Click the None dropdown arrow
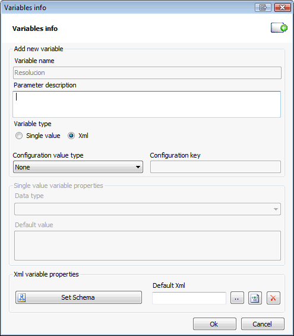This screenshot has width=294, height=336. [x=138, y=167]
